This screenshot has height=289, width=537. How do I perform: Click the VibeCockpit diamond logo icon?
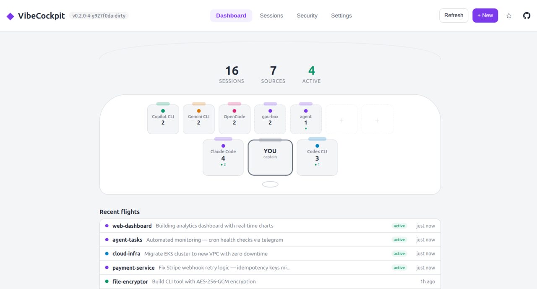(10, 16)
